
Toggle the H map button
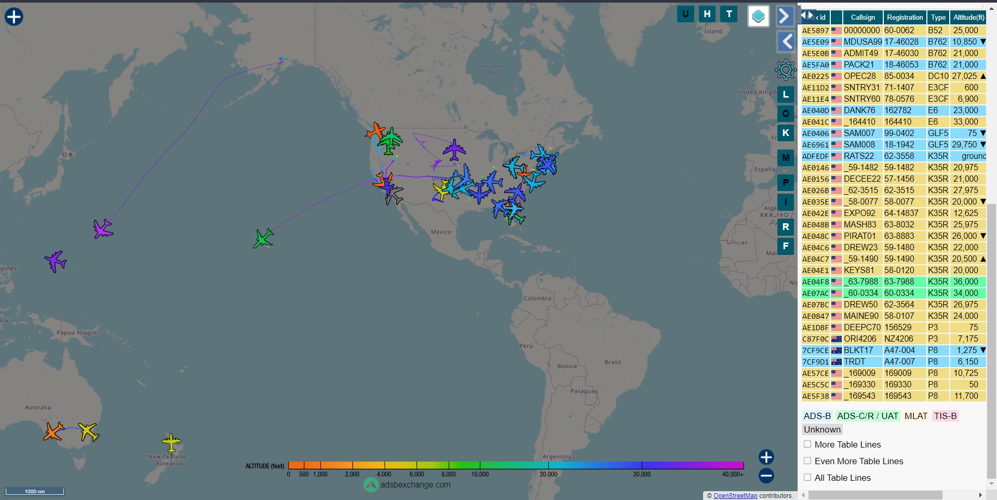click(x=707, y=14)
